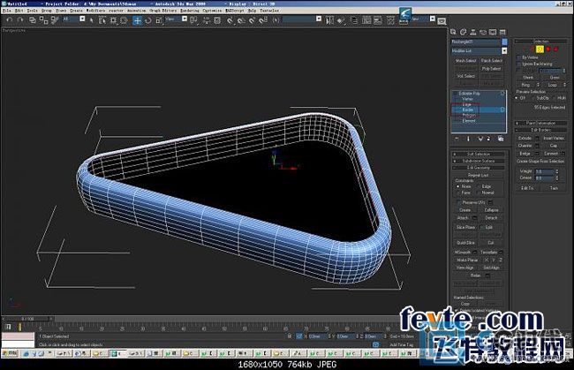Open the Motion command panel tab
The width and height of the screenshot is (574, 370).
pyautogui.click(x=483, y=32)
